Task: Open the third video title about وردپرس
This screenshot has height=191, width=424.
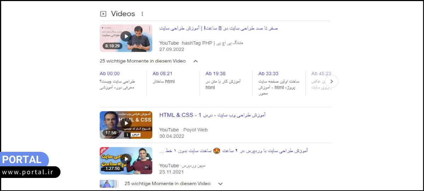Action: pos(234,151)
